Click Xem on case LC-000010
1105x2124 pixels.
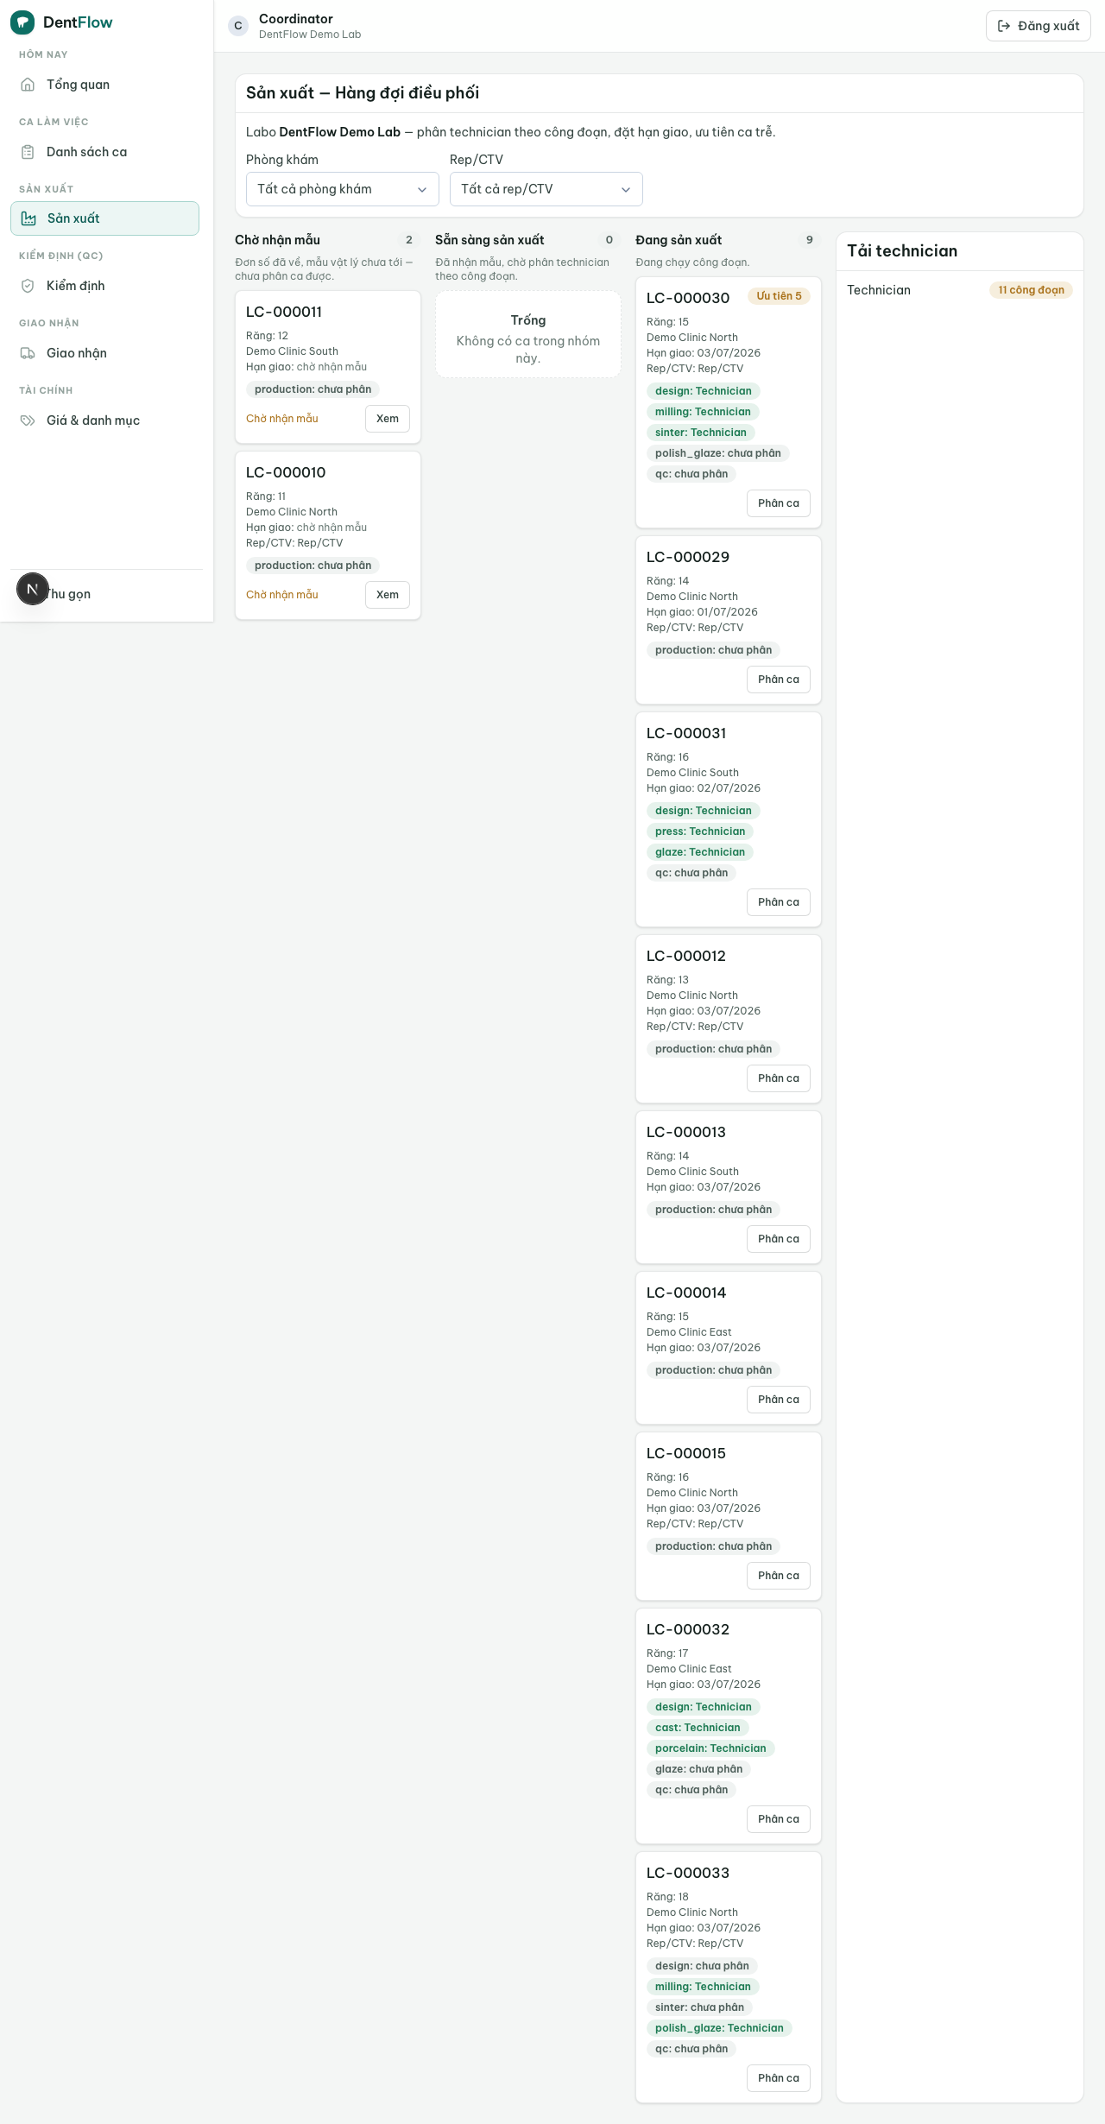(x=388, y=595)
